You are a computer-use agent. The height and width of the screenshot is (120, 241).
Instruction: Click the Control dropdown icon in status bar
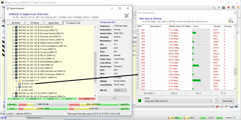pyautogui.click(x=234, y=118)
